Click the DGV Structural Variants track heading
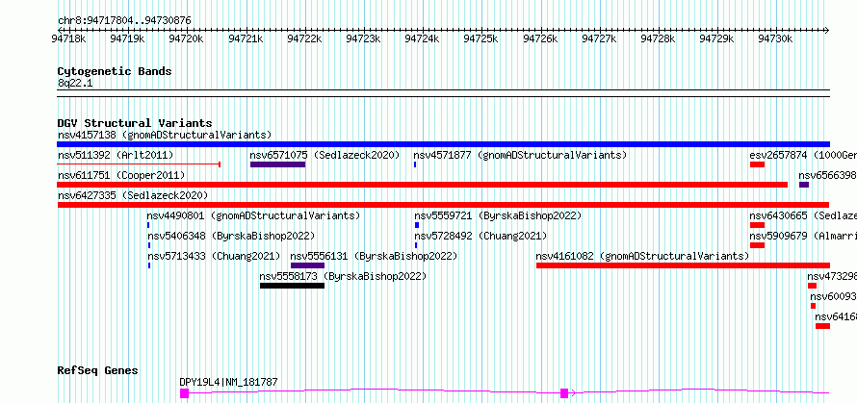This screenshot has height=403, width=857. click(x=135, y=123)
